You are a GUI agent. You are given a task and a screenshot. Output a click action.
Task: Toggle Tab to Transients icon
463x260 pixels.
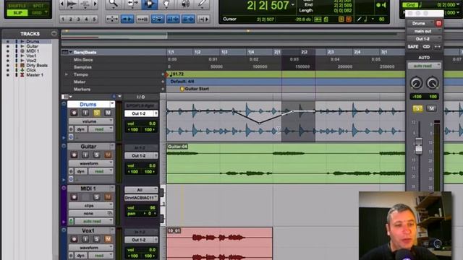(127, 19)
